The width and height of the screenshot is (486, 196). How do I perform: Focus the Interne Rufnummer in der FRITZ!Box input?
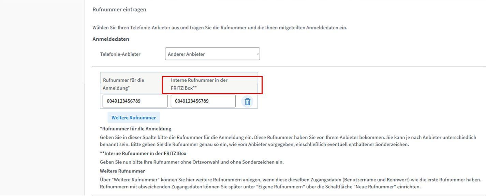pyautogui.click(x=203, y=101)
